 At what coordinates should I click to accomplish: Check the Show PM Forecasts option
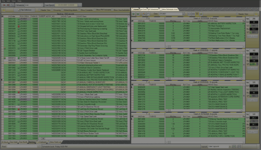[x=95, y=10]
